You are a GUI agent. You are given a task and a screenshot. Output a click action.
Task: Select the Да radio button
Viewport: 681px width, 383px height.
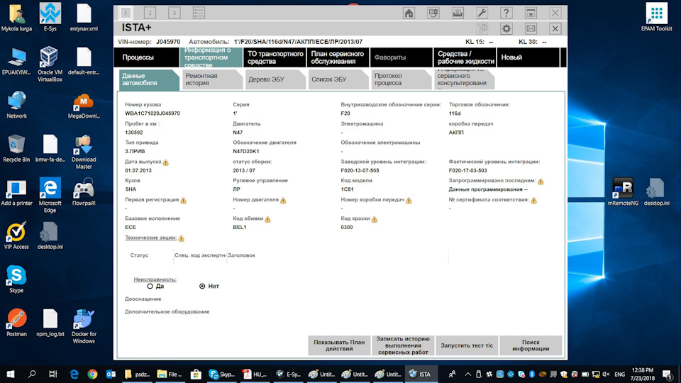150,286
